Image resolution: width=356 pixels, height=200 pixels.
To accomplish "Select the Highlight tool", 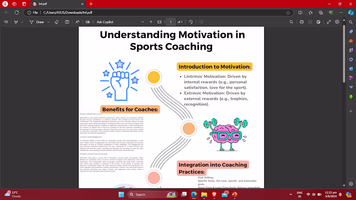I will (15, 22).
